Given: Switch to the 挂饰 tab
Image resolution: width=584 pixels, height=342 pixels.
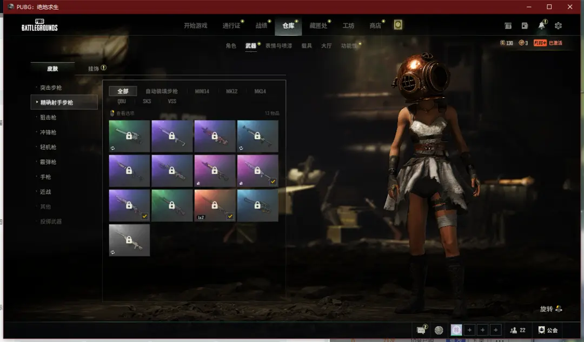Looking at the screenshot, I should [x=94, y=69].
